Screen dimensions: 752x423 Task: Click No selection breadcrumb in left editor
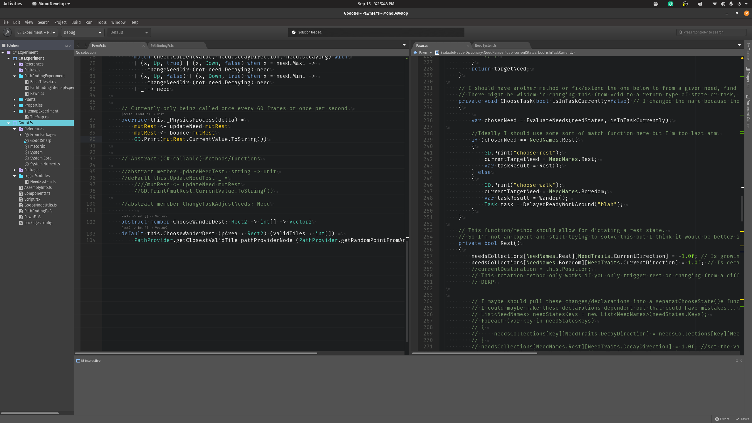86,53
